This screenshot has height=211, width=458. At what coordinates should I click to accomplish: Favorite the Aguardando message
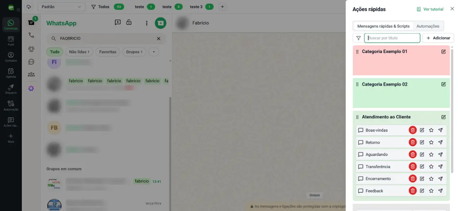431,154
